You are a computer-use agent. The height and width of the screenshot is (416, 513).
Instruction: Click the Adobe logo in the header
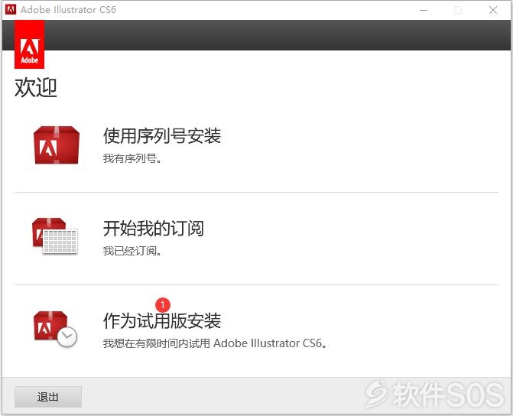click(x=30, y=44)
